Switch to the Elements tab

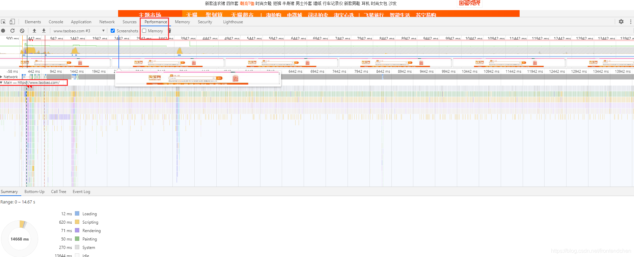[x=33, y=22]
